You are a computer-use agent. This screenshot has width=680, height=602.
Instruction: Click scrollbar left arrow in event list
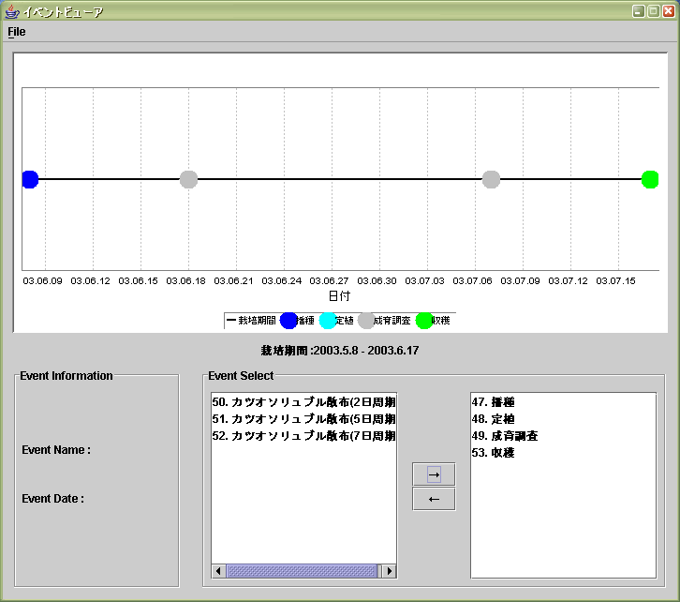tap(218, 571)
